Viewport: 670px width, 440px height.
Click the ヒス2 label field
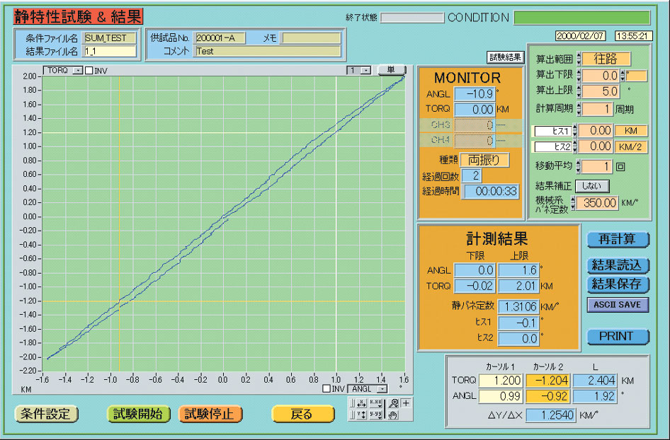click(553, 147)
